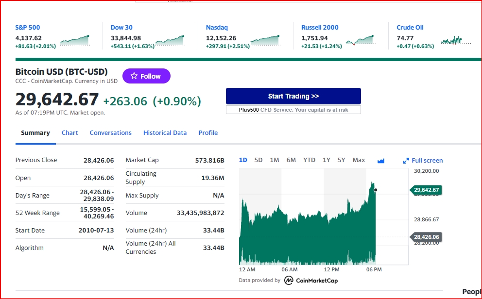Click the chart type icon beside Max
Viewport: 482px width, 299px height.
click(380, 161)
